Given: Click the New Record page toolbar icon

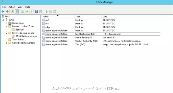Looking at the screenshot, I should [x=51, y=12].
